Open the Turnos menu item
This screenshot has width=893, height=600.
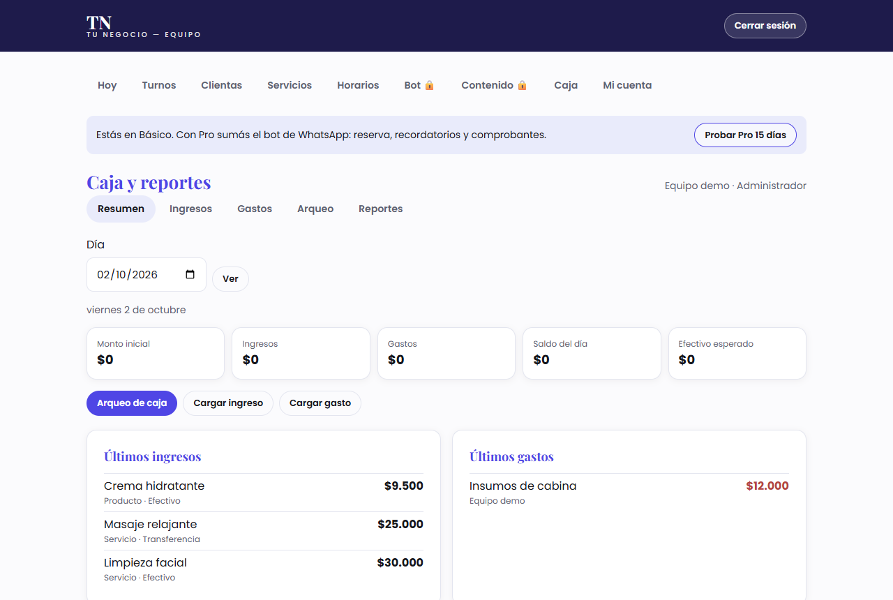click(159, 85)
